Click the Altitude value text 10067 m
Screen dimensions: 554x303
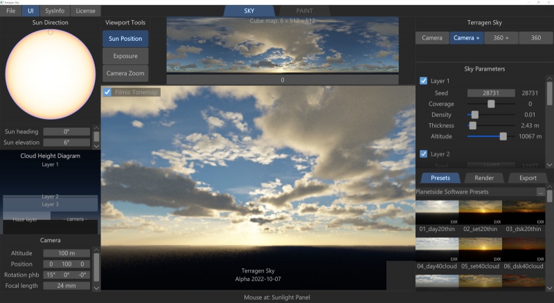pyautogui.click(x=530, y=136)
